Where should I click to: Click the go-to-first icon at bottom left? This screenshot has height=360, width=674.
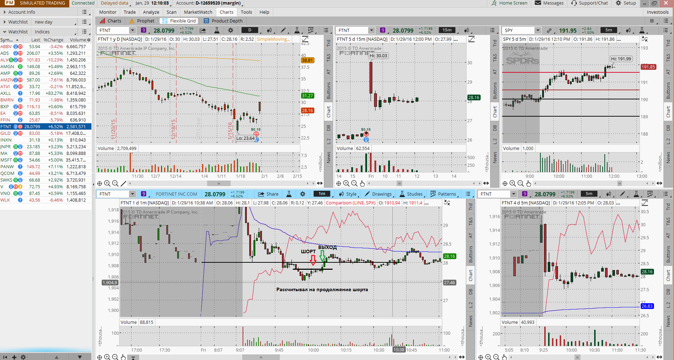point(5,357)
